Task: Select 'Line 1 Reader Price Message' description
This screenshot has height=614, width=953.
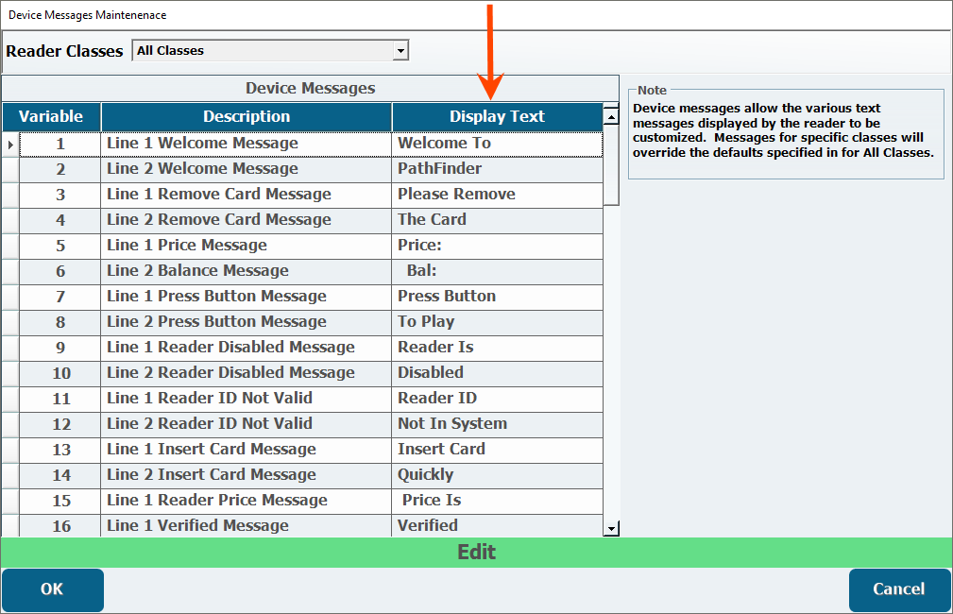Action: pos(217,501)
